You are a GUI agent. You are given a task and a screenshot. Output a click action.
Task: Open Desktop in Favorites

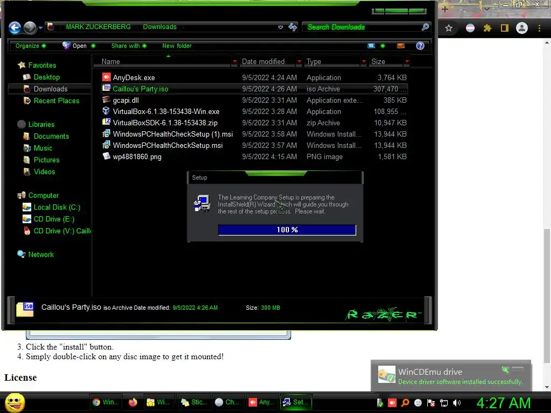47,77
